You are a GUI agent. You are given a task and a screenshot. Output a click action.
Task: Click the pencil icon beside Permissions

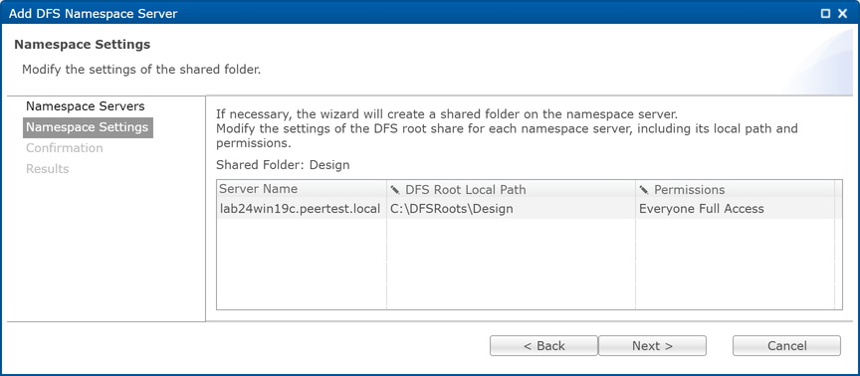coord(644,190)
